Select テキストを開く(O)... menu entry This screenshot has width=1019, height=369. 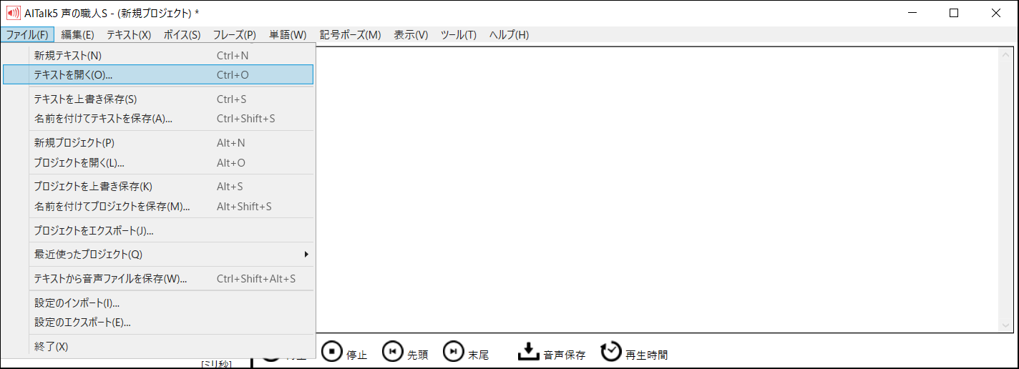tap(158, 74)
